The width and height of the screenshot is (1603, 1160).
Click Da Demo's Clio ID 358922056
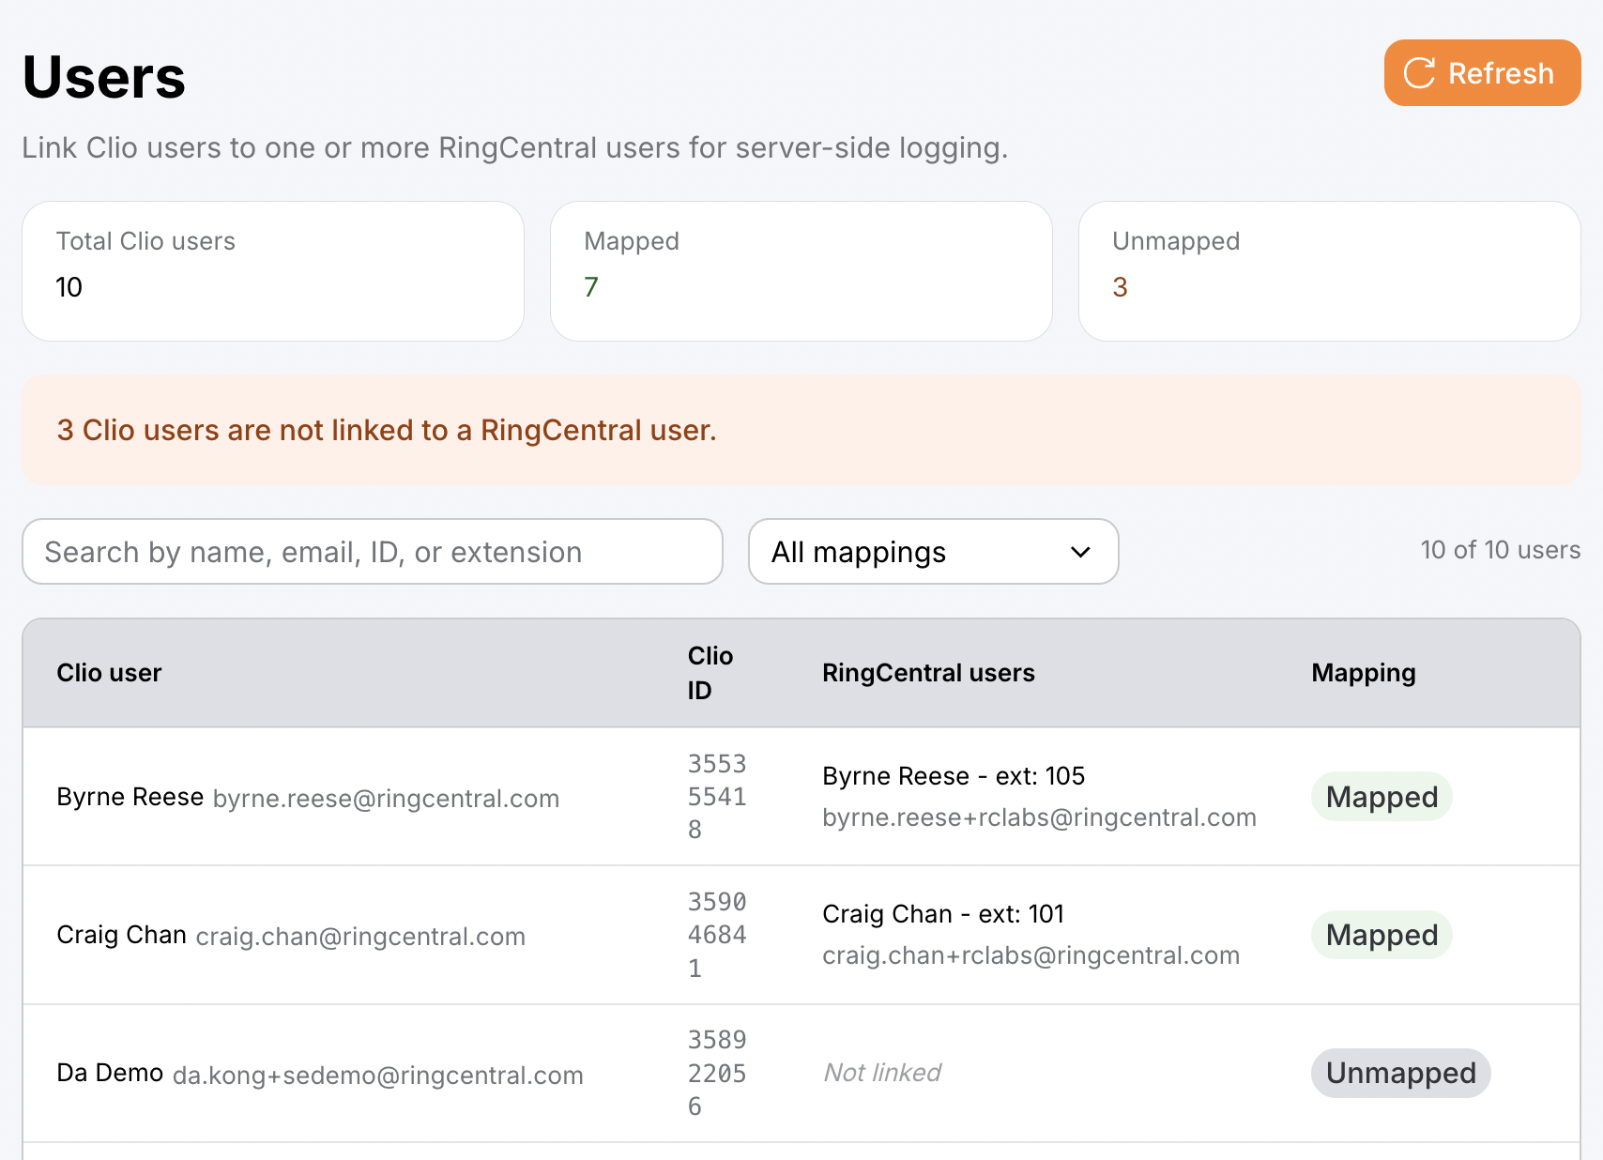point(716,1073)
